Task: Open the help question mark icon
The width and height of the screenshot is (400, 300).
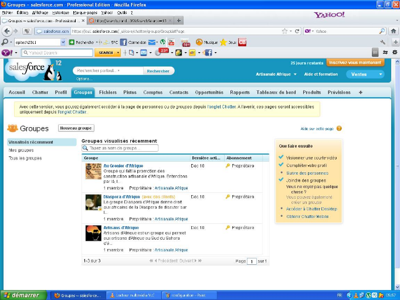Action: pyautogui.click(x=339, y=128)
